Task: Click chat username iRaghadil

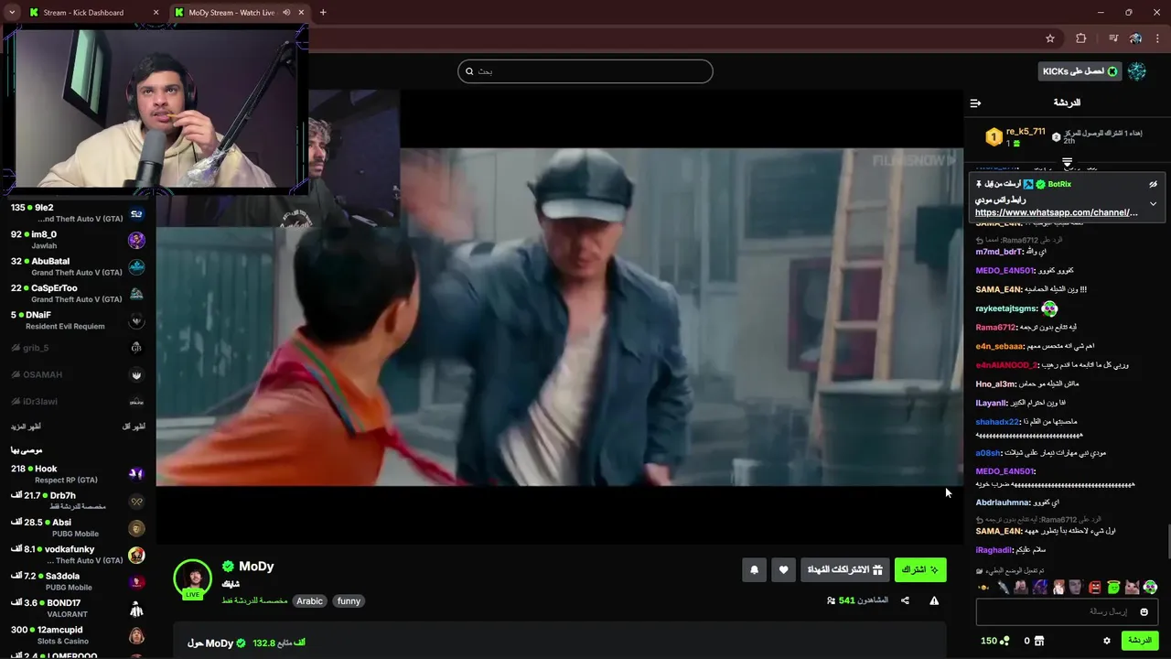Action: click(994, 550)
